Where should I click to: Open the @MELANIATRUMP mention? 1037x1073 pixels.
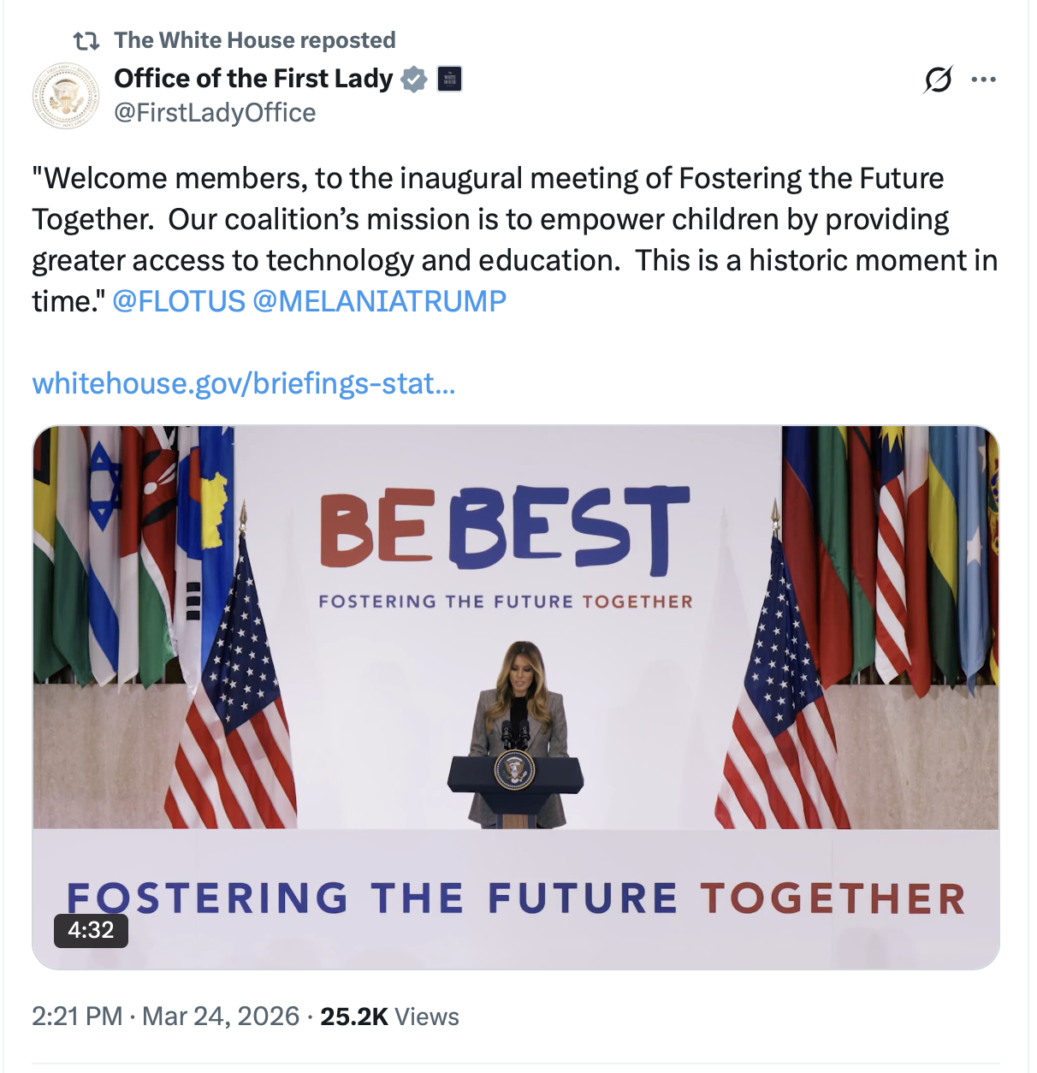(379, 301)
